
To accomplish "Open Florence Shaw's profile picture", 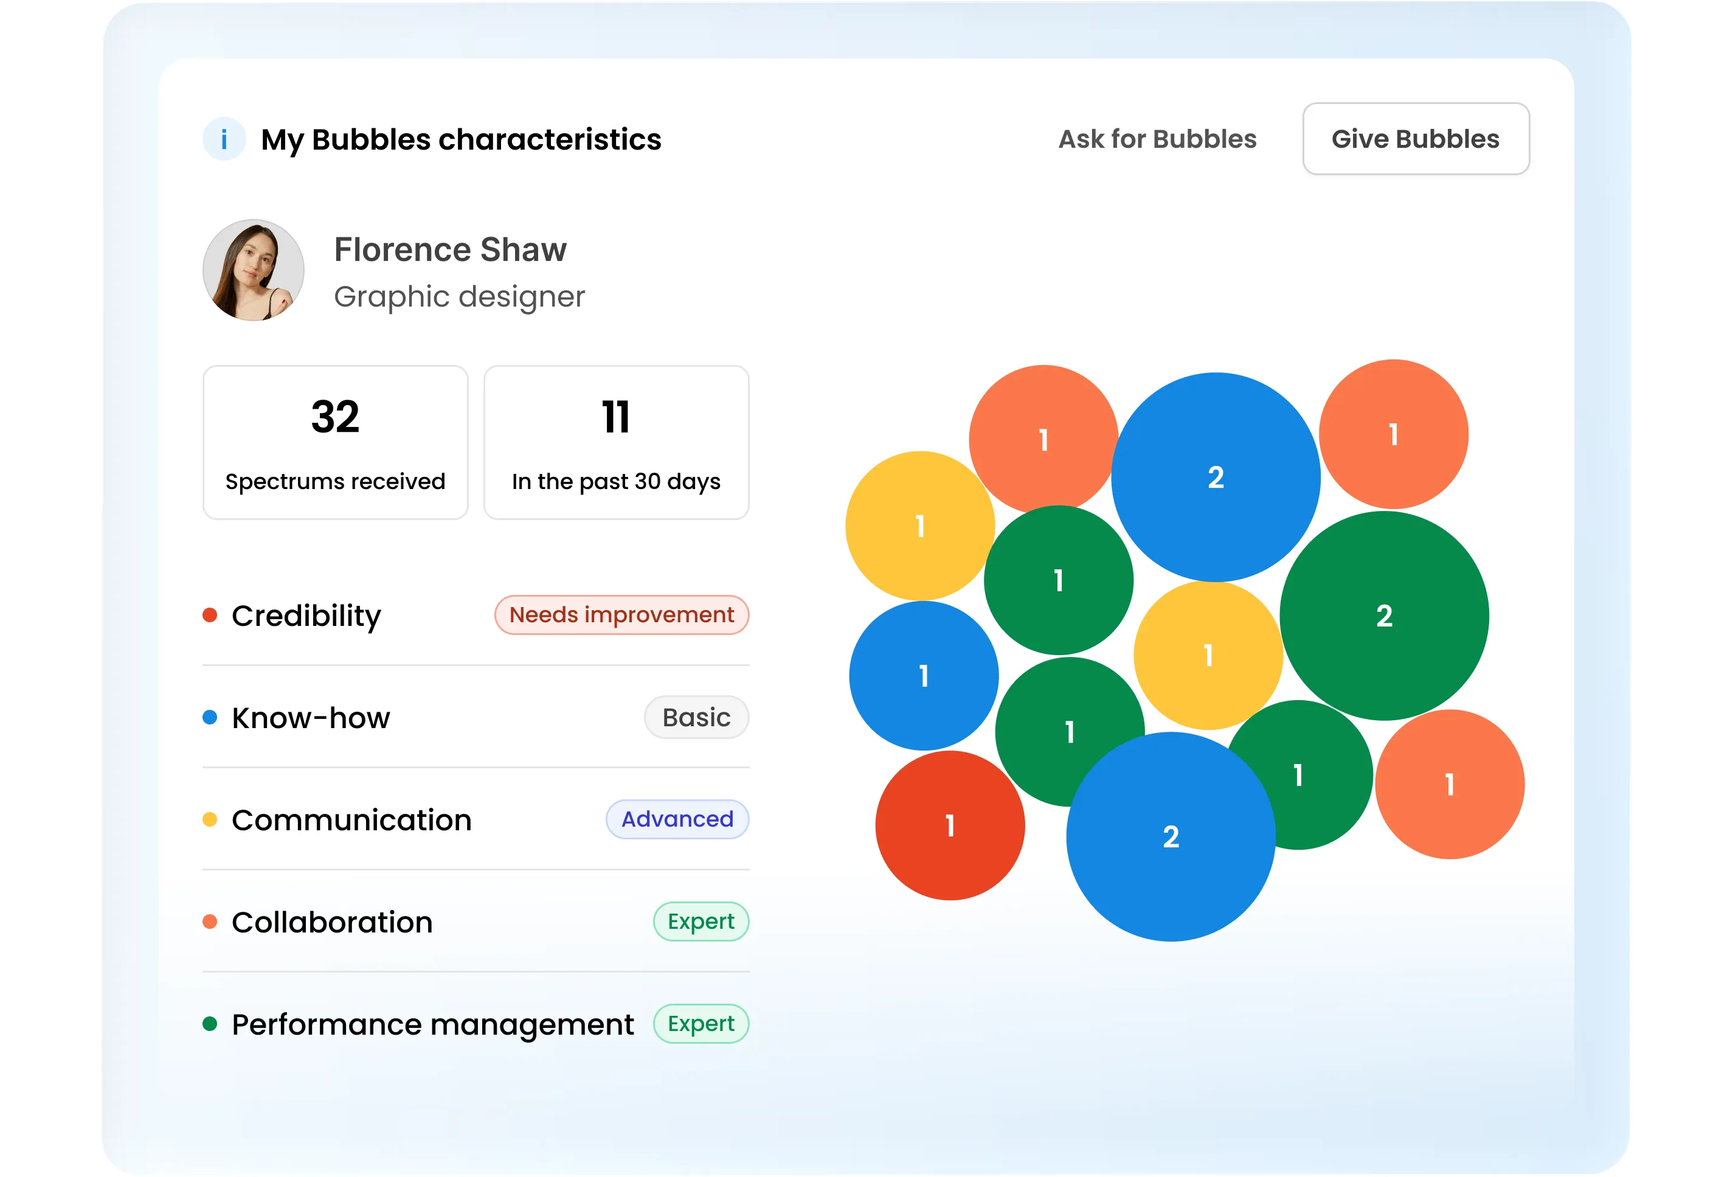I will pyautogui.click(x=253, y=269).
